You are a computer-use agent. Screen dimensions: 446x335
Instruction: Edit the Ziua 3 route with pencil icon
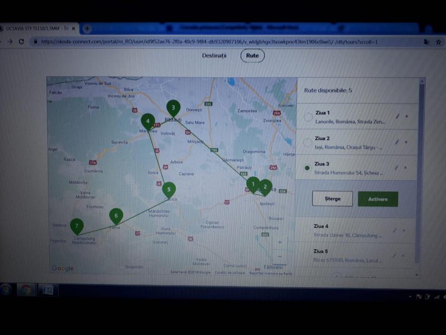pos(396,167)
